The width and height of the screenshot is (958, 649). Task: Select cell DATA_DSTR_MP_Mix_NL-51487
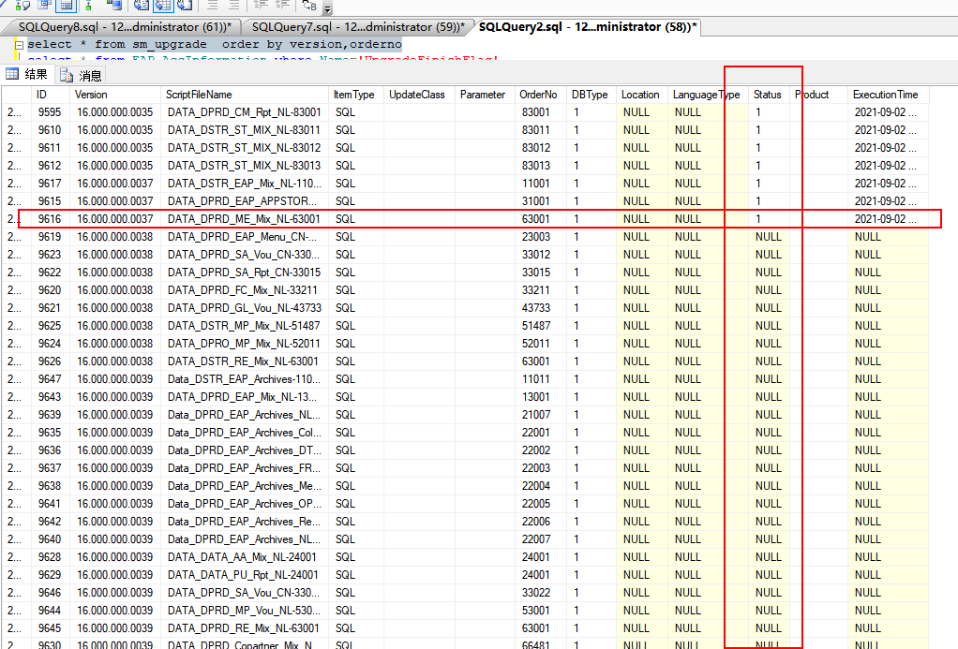click(245, 325)
